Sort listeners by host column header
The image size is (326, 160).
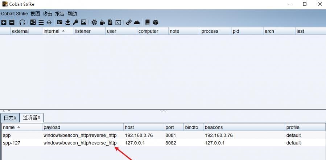[144, 127]
